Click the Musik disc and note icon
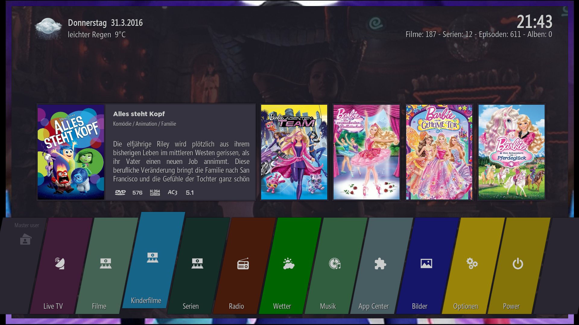The width and height of the screenshot is (579, 325). click(335, 264)
